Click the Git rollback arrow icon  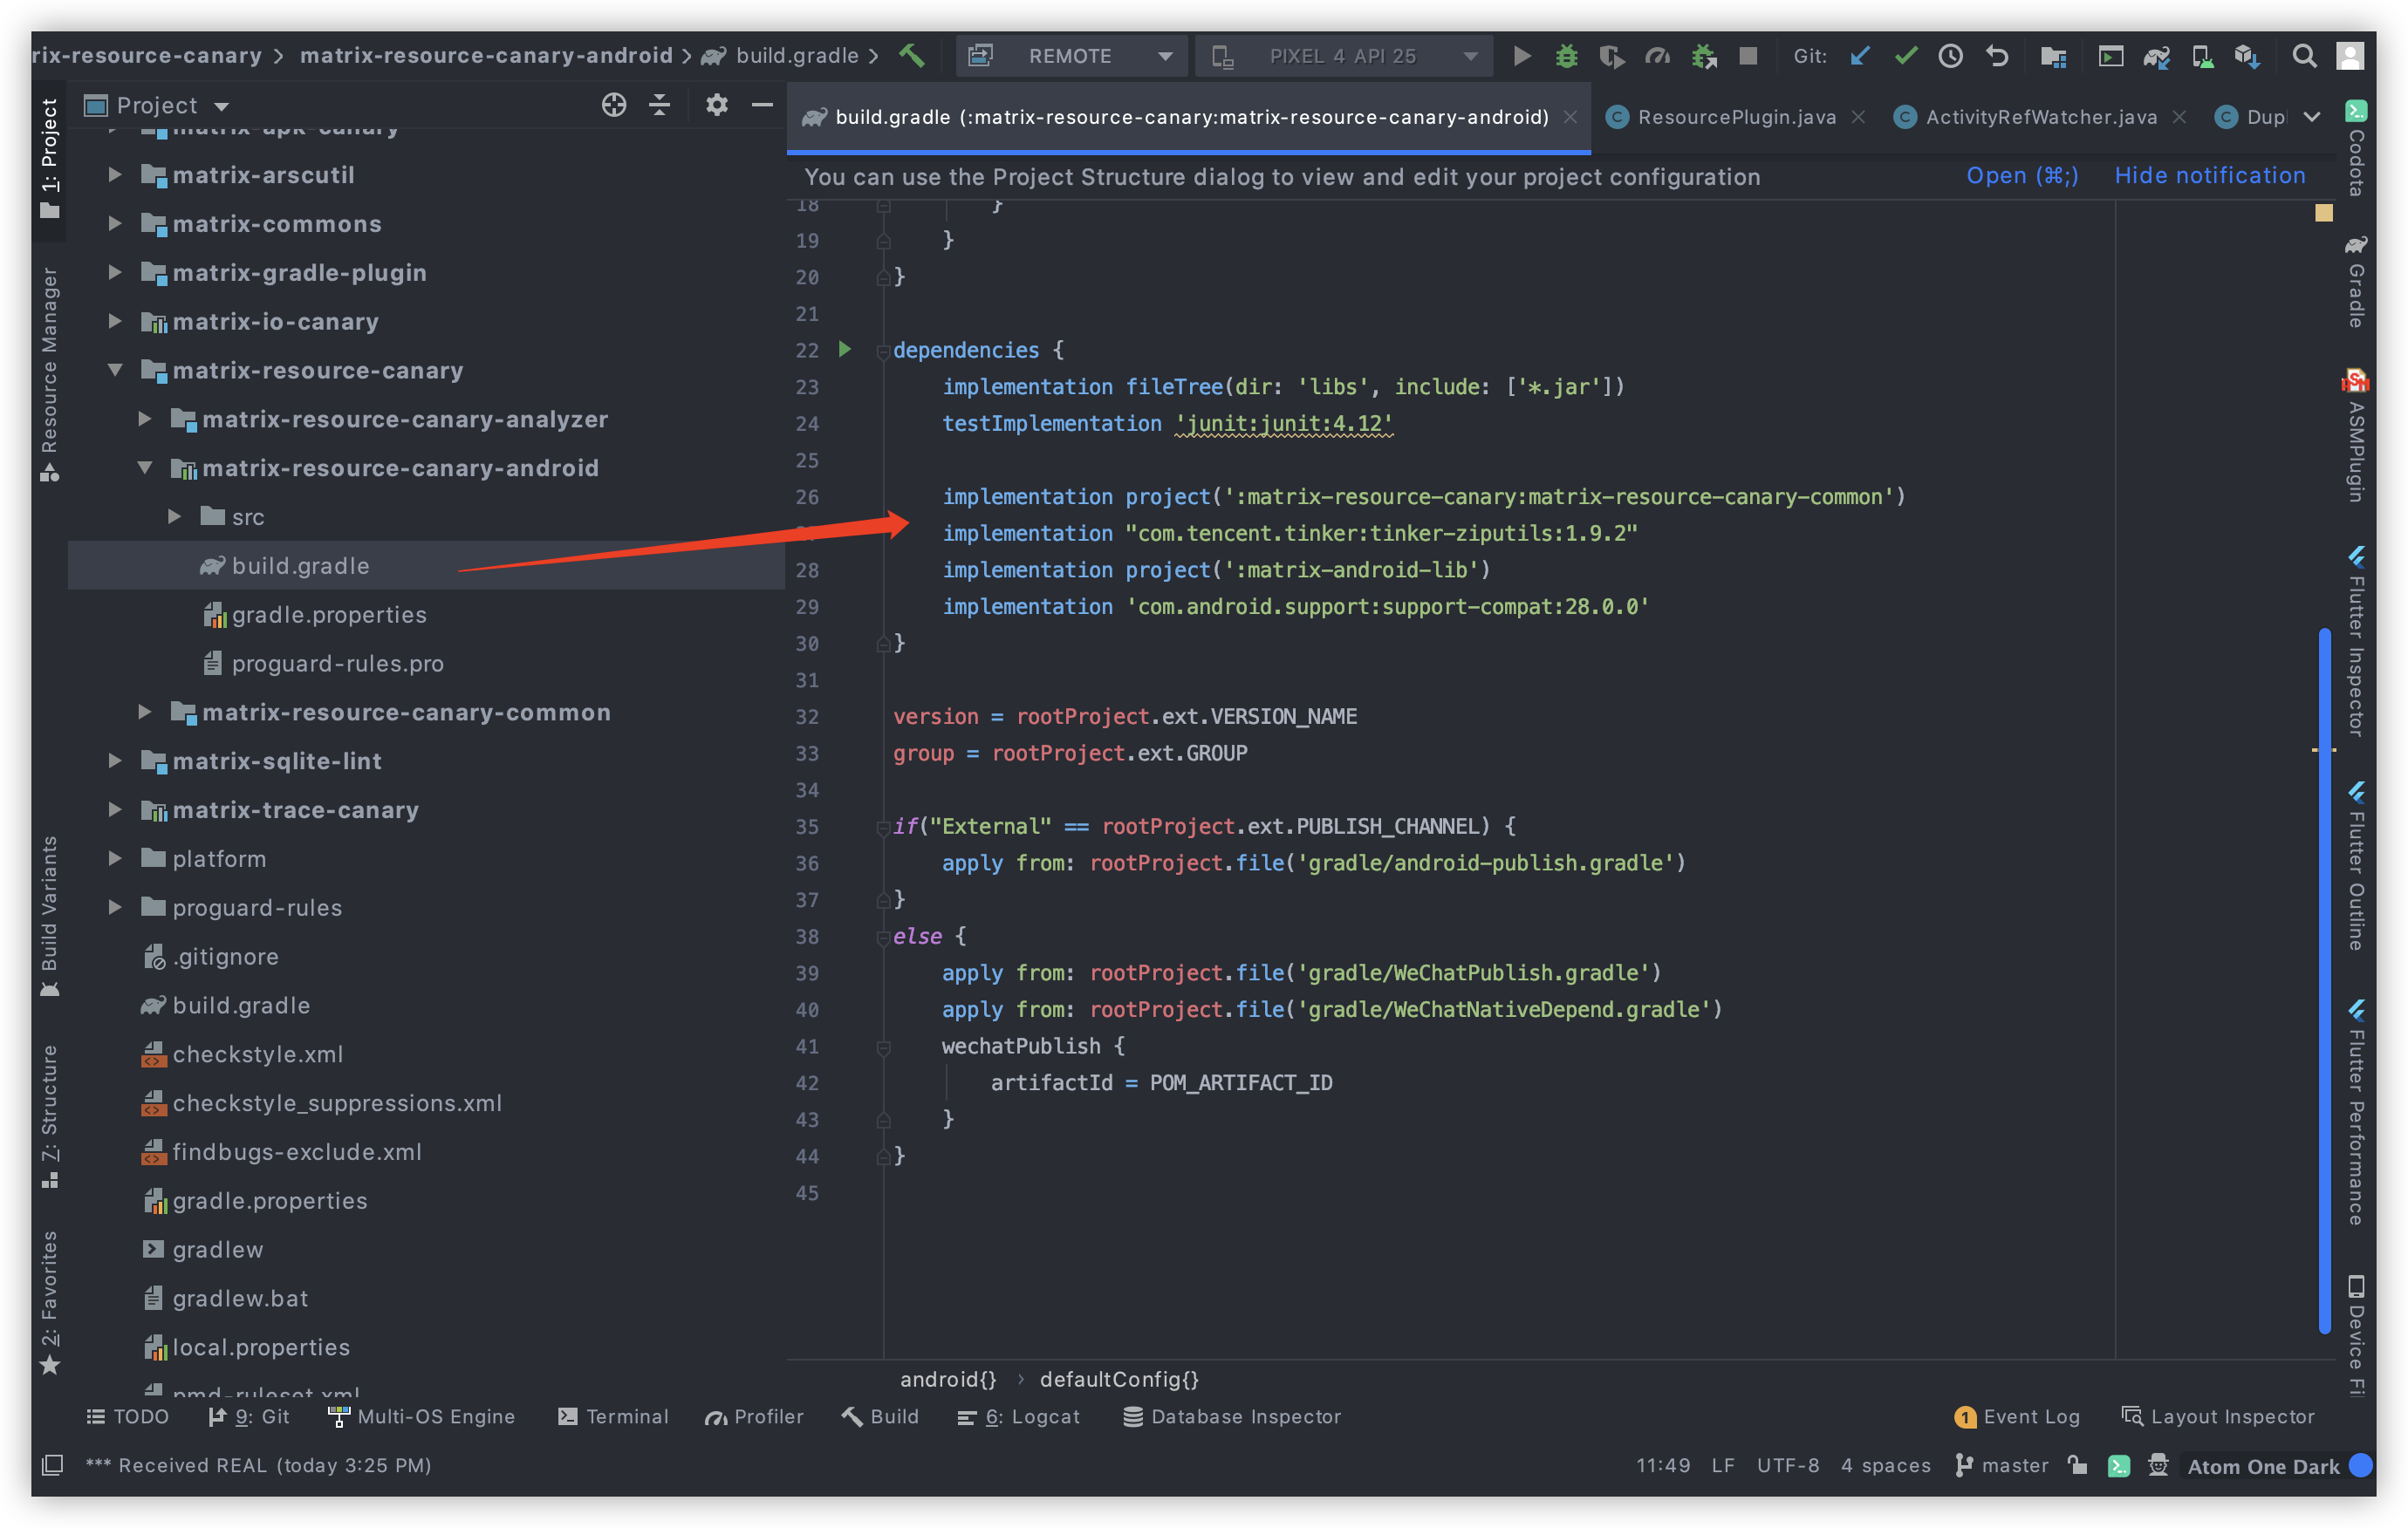[x=1997, y=56]
